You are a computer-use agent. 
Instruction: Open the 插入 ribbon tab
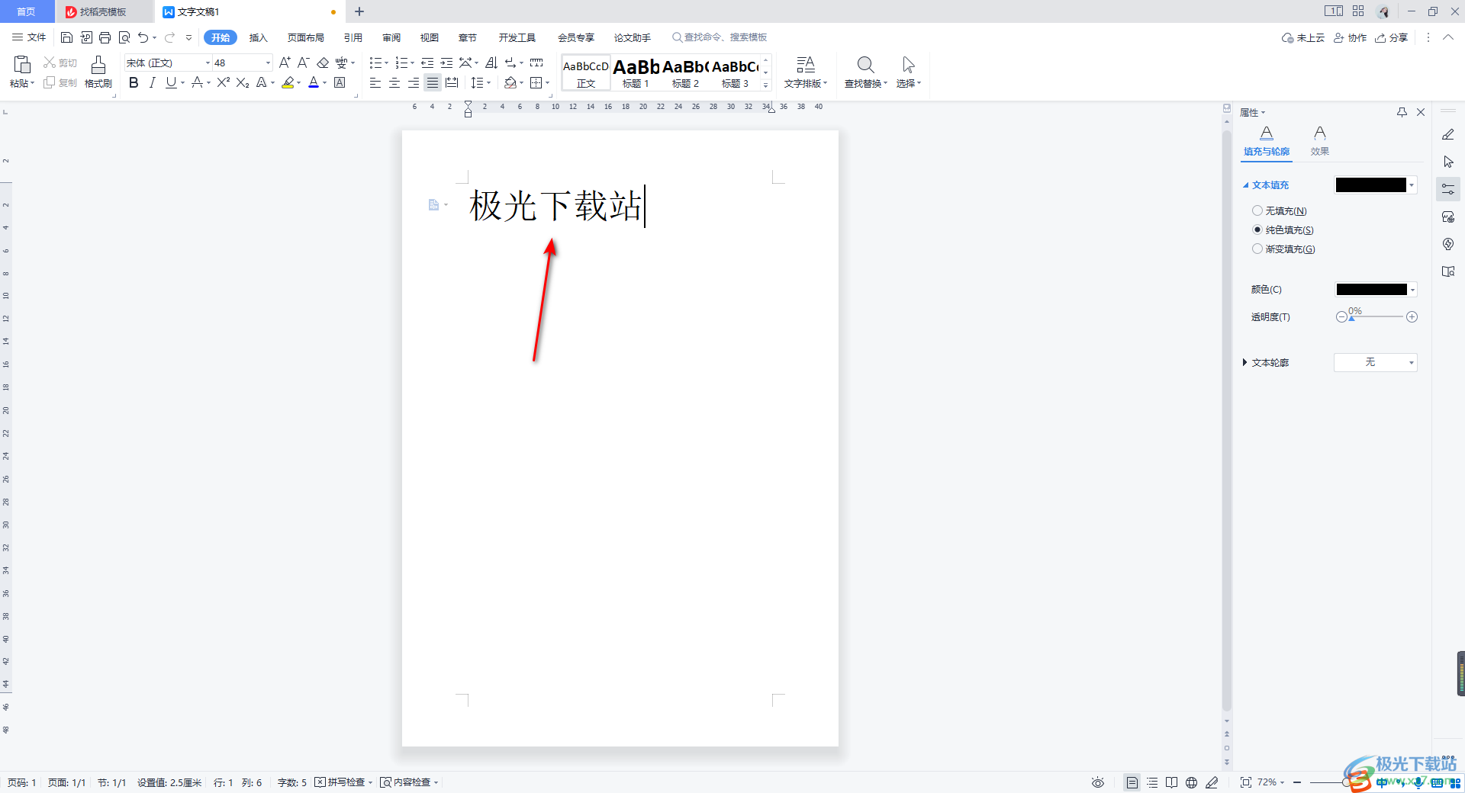(259, 37)
